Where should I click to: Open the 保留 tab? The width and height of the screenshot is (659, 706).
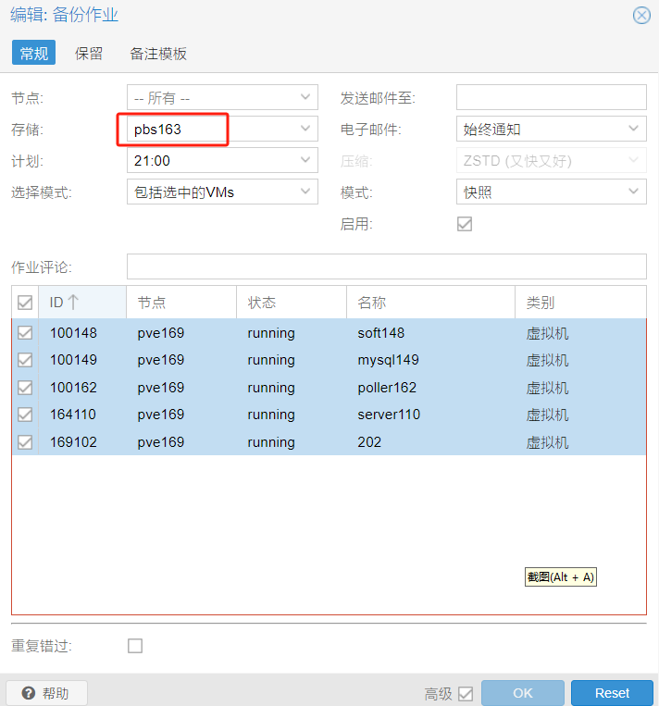pos(88,53)
